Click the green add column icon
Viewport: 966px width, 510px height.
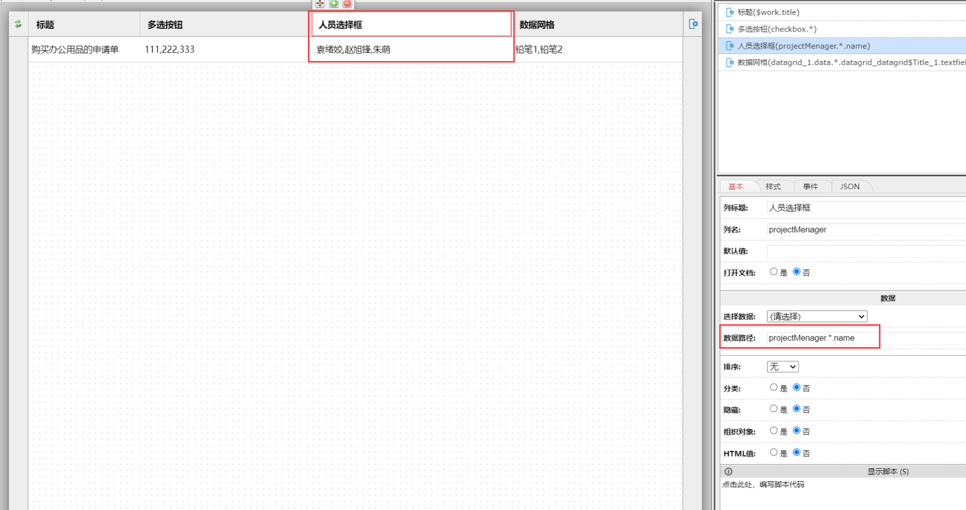click(x=334, y=3)
